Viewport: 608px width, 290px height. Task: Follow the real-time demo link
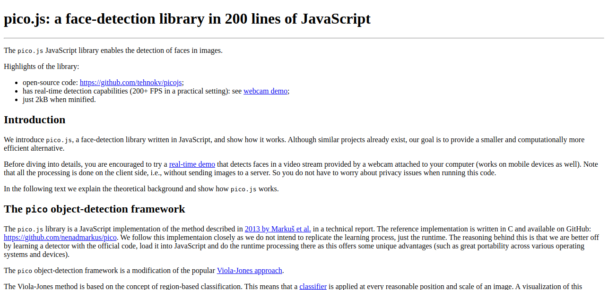click(x=192, y=164)
